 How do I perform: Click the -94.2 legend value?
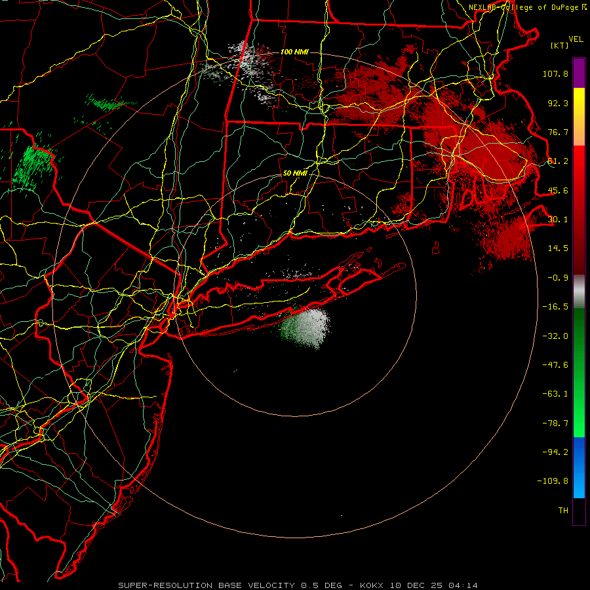point(555,452)
